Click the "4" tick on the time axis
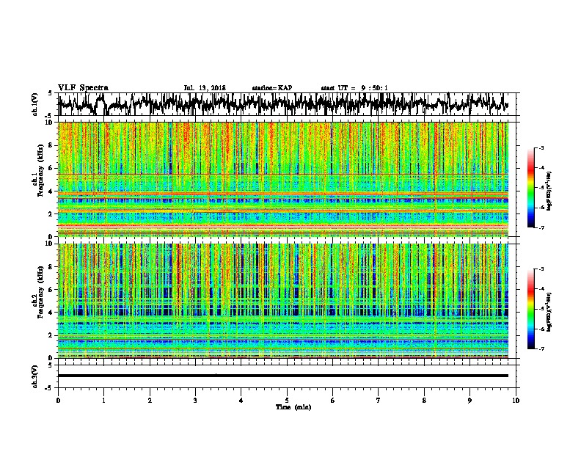581x449 pixels. click(x=241, y=401)
